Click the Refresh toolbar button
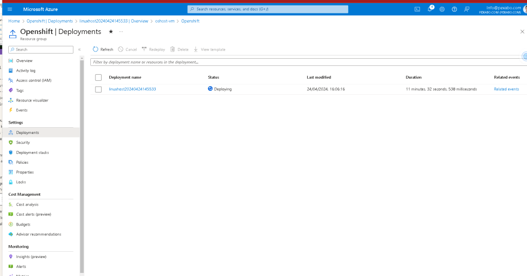The image size is (527, 276). click(x=103, y=49)
